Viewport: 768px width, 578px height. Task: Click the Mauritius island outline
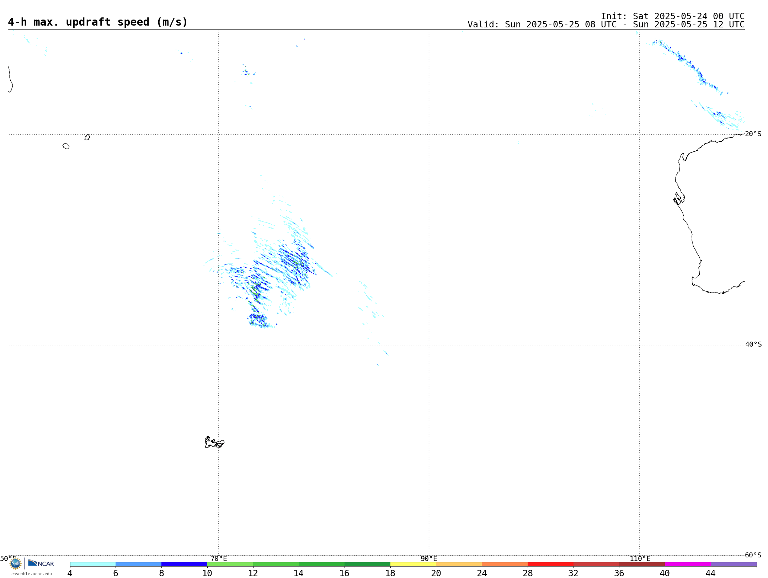tap(87, 137)
